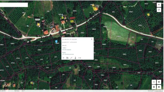164x92 pixels.
Task: Select parcel label 1570
Action: pyautogui.click(x=71, y=61)
